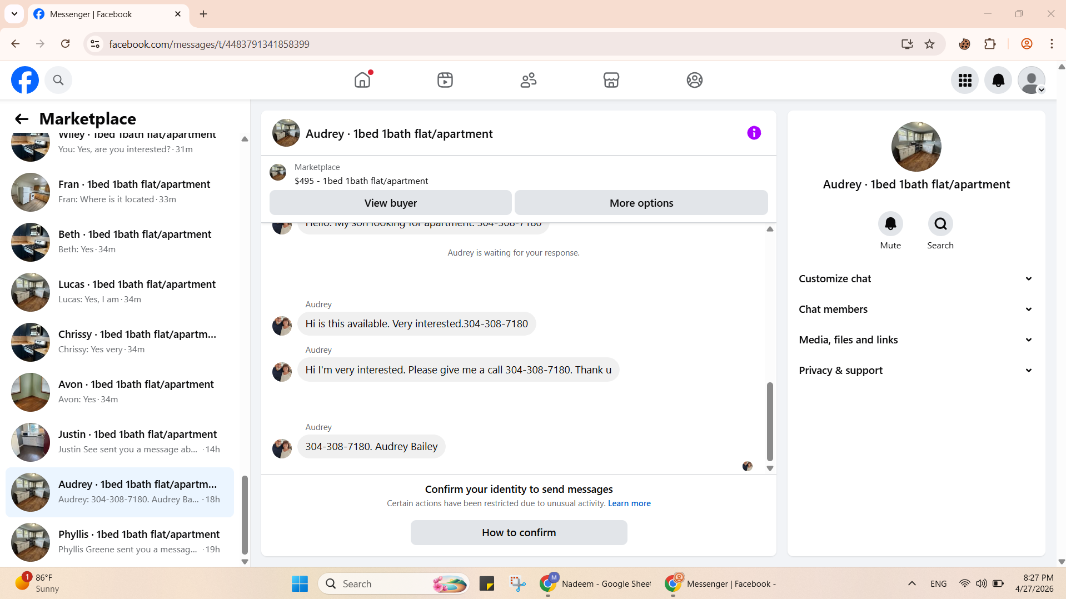Open Groups icon in top navigation
The height and width of the screenshot is (599, 1066).
coord(695,80)
